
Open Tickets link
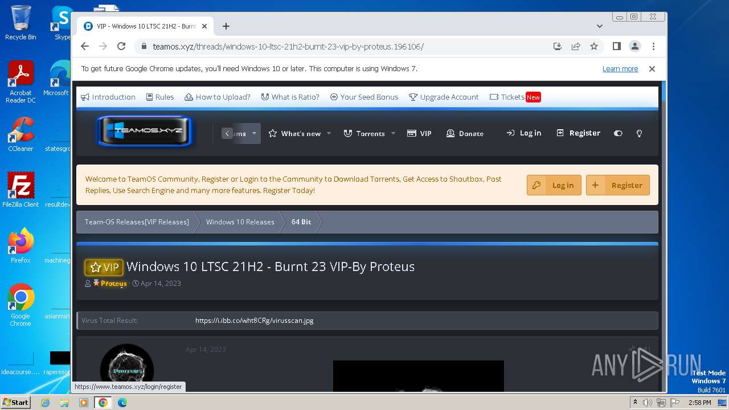(515, 97)
